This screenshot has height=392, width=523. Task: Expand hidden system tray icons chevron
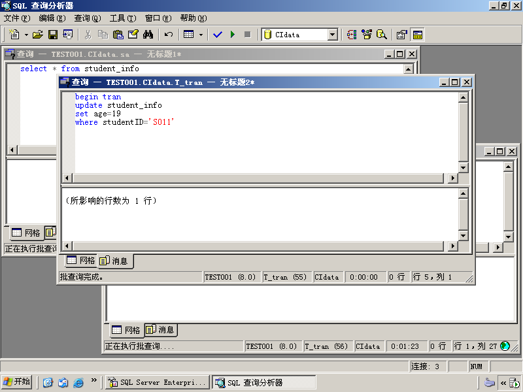503,383
